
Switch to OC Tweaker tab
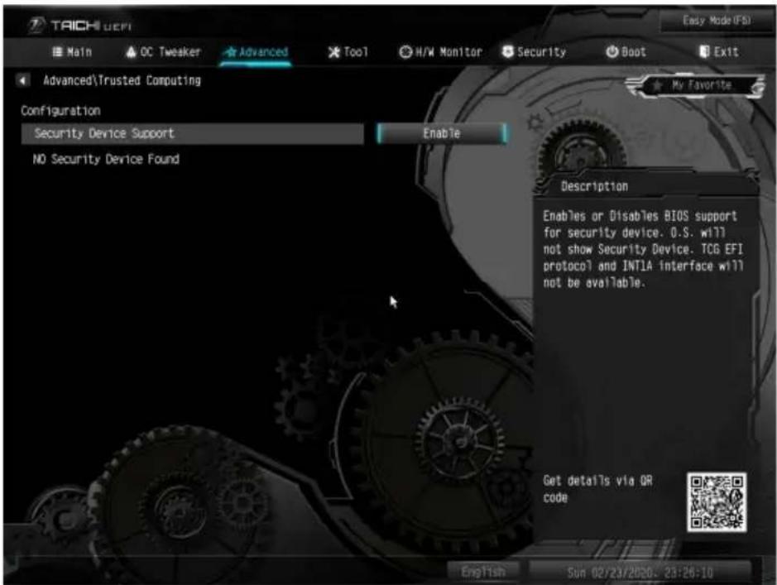[163, 52]
